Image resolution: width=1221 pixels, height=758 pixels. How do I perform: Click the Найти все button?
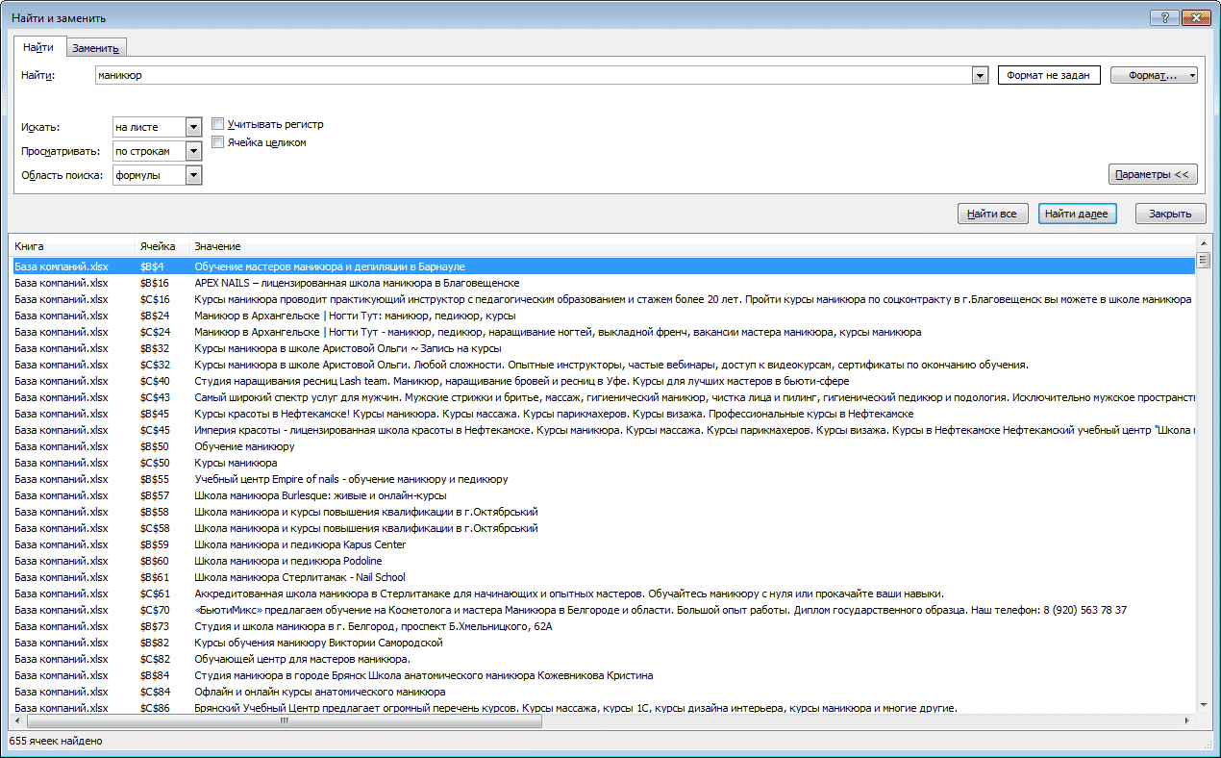point(992,214)
